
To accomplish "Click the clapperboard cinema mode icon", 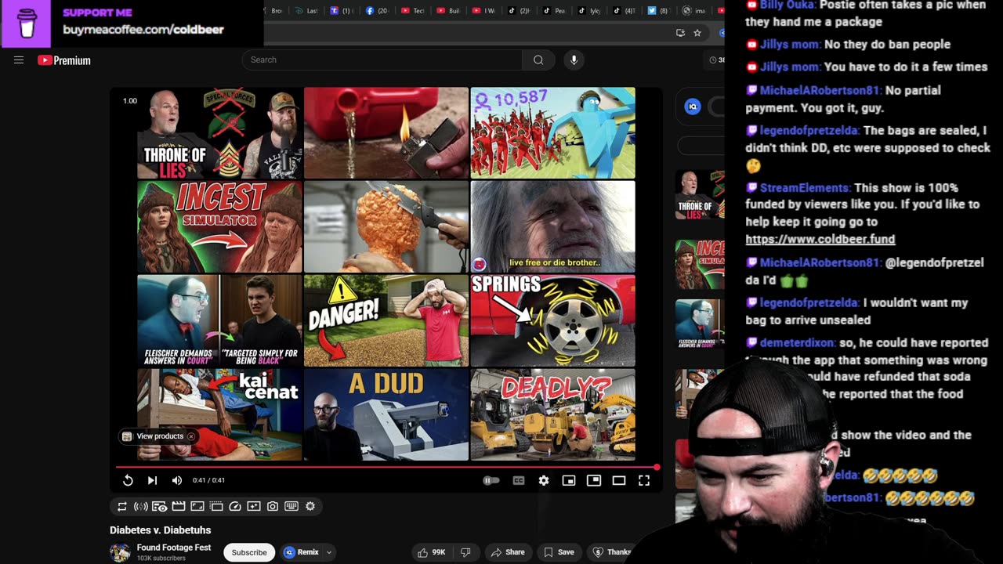I will coord(179,507).
